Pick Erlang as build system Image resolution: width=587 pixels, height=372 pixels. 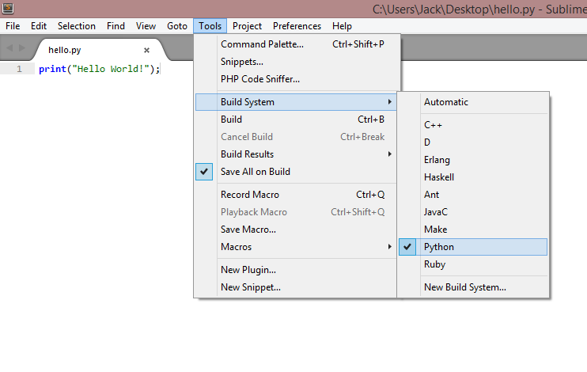click(x=473, y=160)
